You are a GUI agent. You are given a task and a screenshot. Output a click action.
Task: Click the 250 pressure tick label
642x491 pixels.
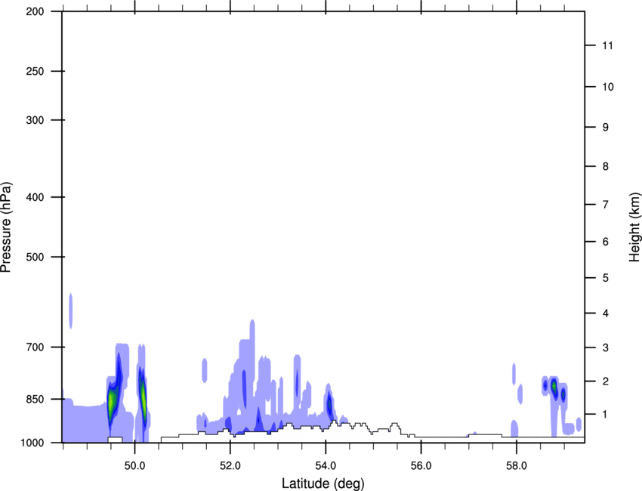[35, 71]
